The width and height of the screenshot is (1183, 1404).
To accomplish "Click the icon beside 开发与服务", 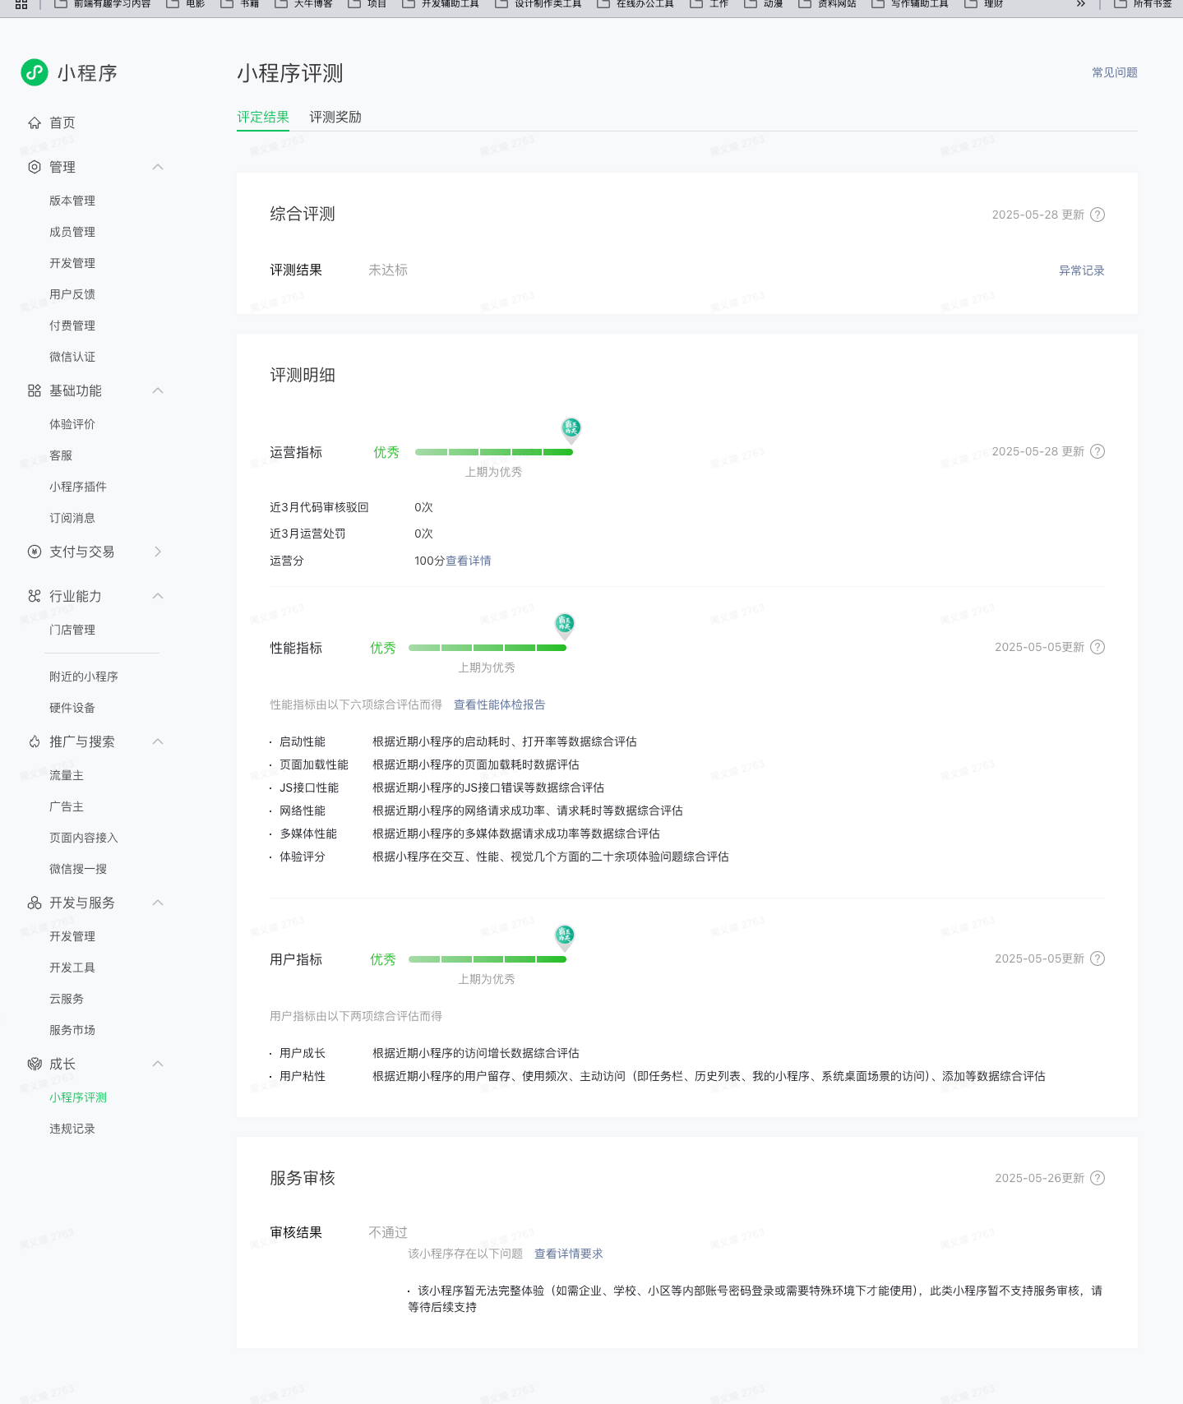I will 35,903.
